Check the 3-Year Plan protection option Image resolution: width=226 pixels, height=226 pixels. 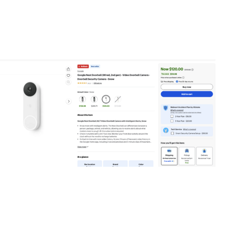click(x=172, y=121)
